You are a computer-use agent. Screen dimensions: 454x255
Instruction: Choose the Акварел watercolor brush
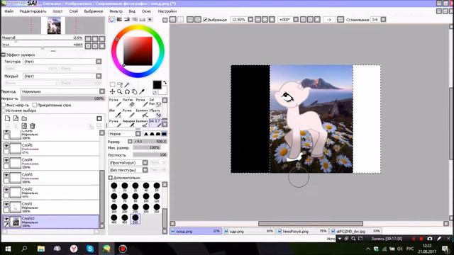(x=128, y=123)
